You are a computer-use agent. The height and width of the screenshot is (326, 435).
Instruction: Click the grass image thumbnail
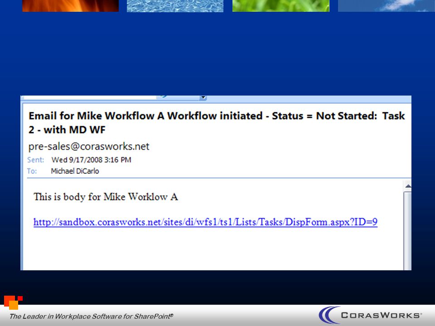281,6
